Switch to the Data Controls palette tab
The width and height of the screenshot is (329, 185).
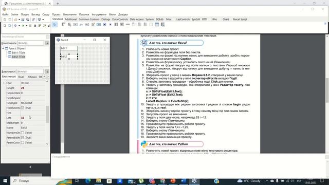pyautogui.click(x=120, y=20)
